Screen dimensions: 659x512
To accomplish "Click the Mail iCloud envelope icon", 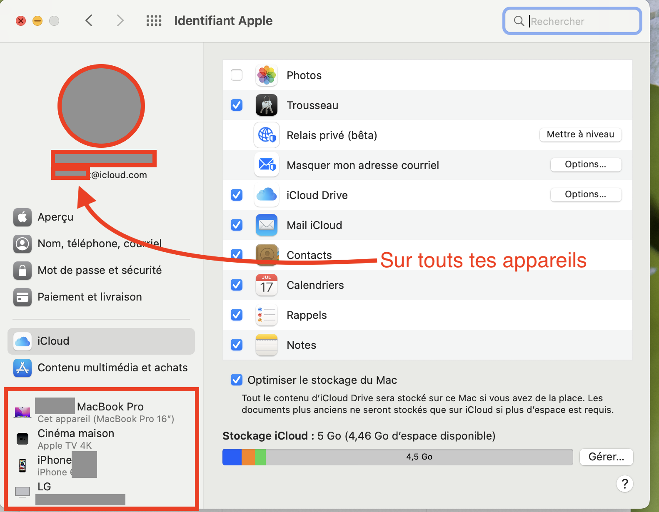I will (x=267, y=225).
